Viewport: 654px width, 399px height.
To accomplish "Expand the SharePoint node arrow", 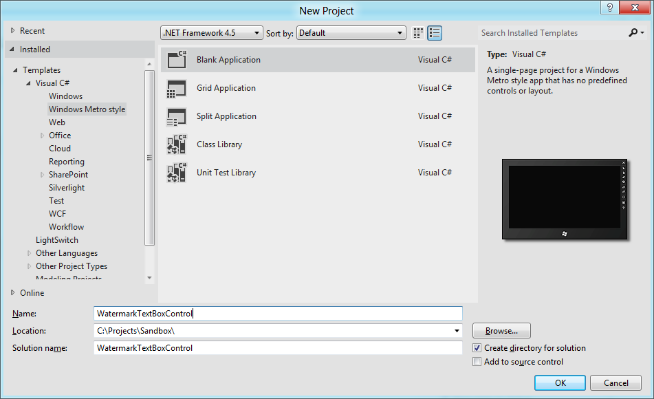I will coord(42,175).
